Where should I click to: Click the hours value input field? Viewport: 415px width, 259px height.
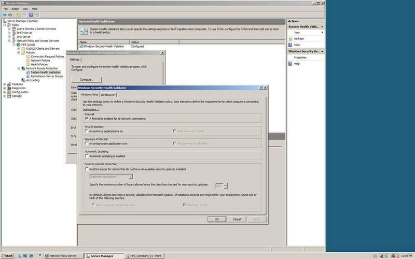219,186
